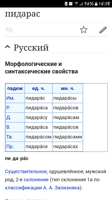
Task: Tap the alarm clock status icon
Action: pyautogui.click(x=71, y=4)
